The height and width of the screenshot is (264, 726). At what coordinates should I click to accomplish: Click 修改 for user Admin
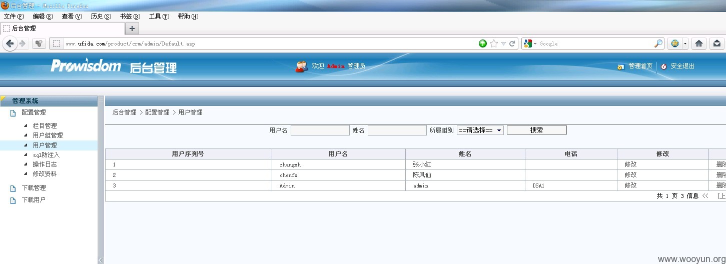(x=630, y=185)
